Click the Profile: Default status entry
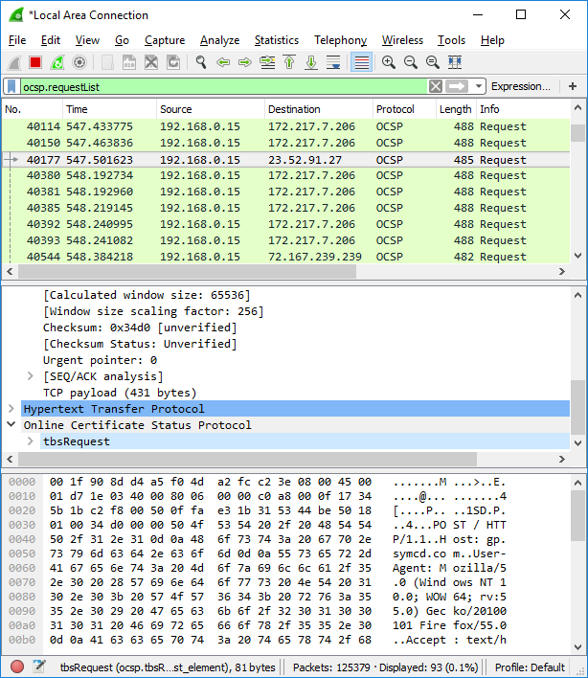Screen dimensions: 588x678 click(x=530, y=667)
